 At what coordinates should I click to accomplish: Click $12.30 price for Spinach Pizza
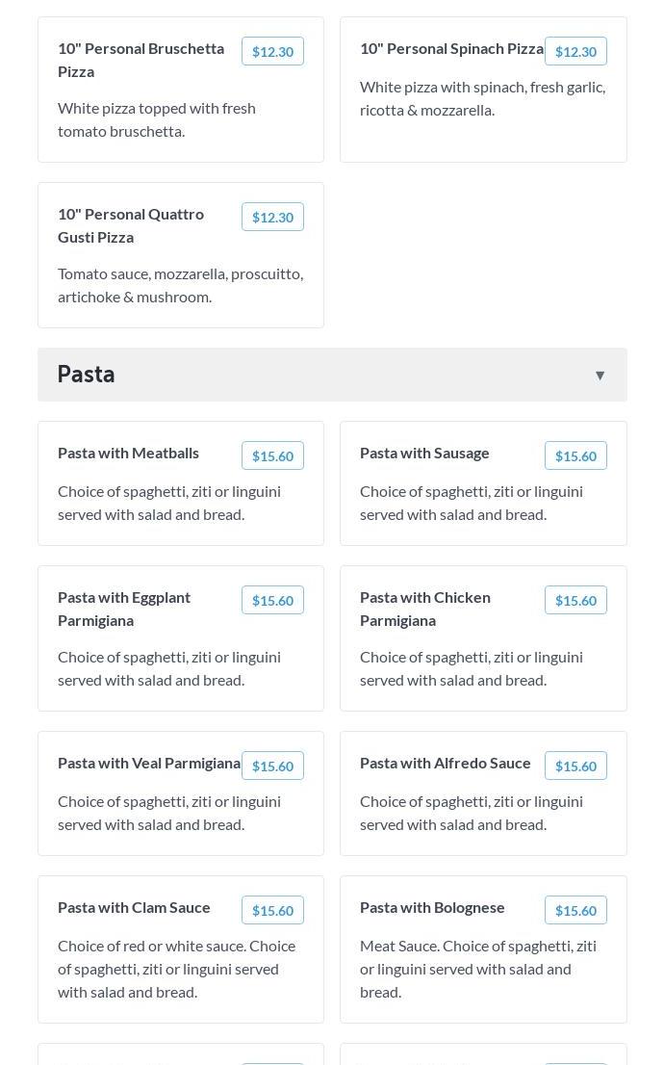click(x=575, y=52)
